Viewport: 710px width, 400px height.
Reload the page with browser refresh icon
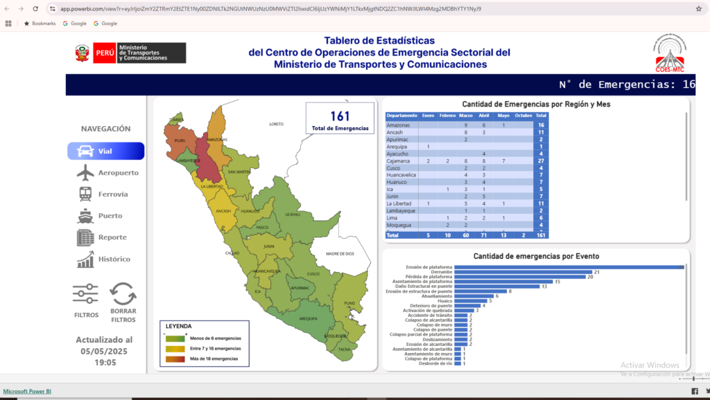35,8
